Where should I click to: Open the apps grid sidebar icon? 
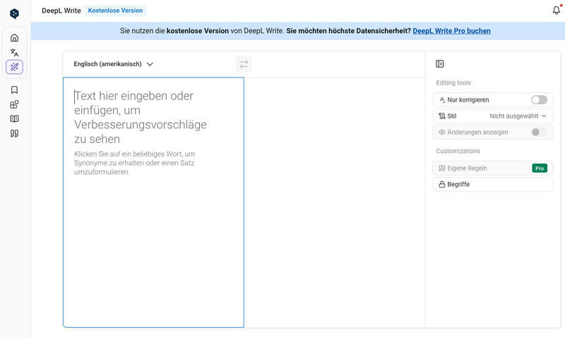(x=14, y=104)
